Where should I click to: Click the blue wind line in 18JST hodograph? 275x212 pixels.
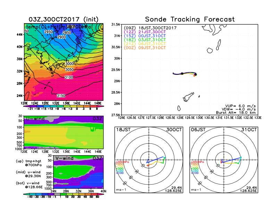[155, 160]
